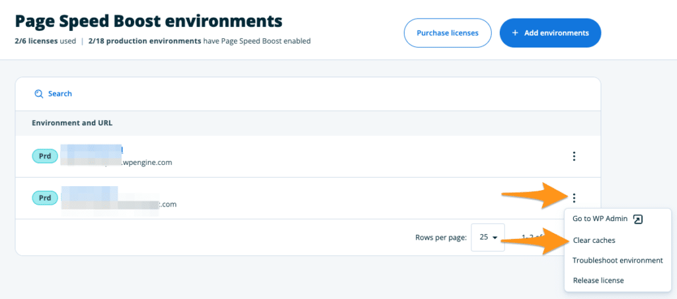This screenshot has height=299, width=677.
Task: Click the magnifying glass search icon
Action: click(x=39, y=94)
